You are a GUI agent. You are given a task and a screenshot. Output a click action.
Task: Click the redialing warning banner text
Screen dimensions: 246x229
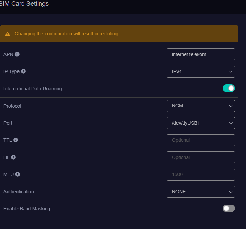(67, 34)
